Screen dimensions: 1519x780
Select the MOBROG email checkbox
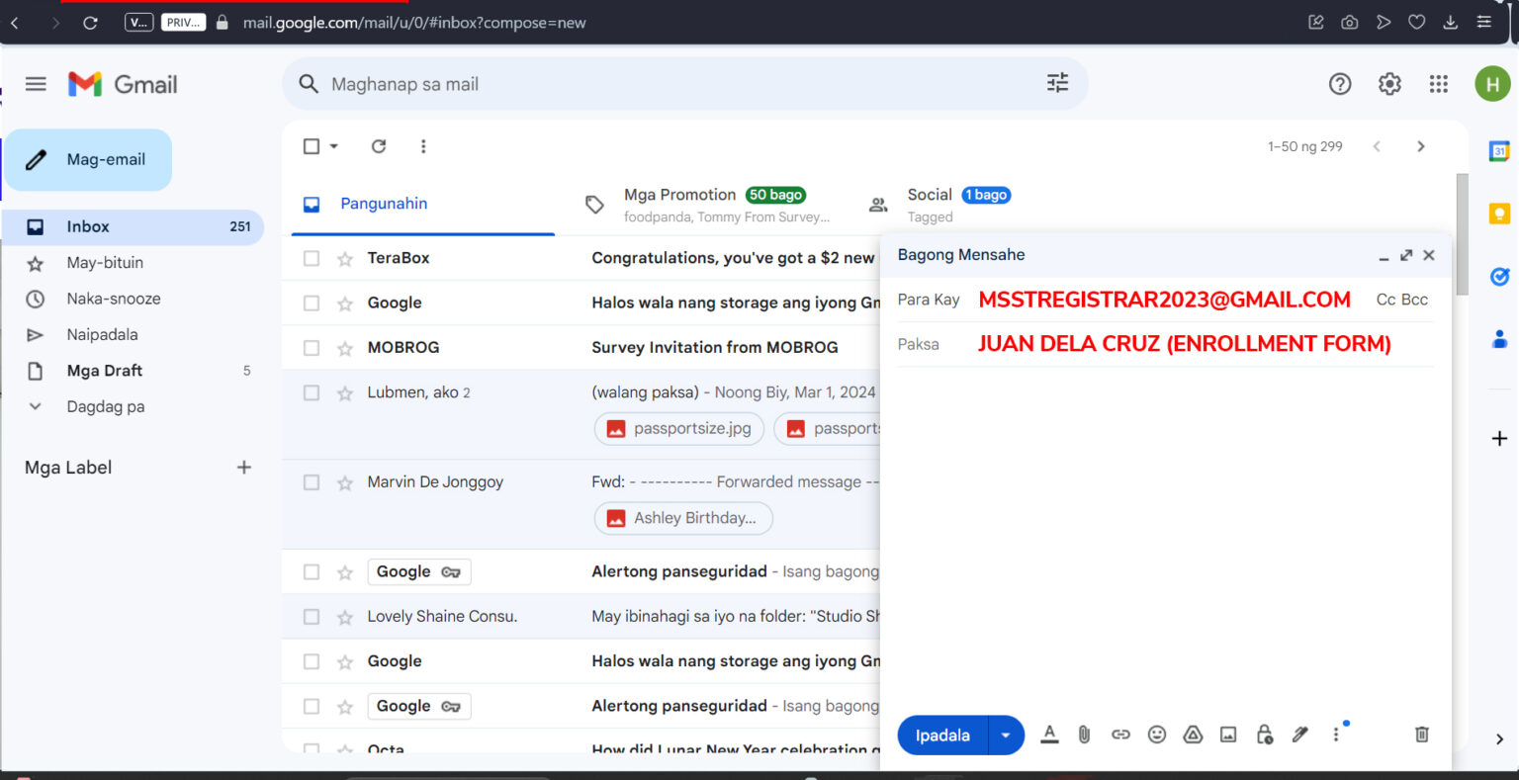312,348
